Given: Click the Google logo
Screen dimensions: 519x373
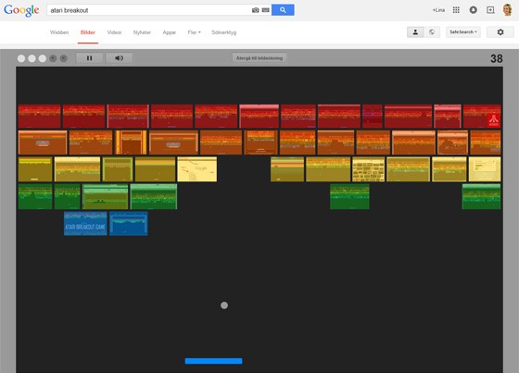Looking at the screenshot, I should 21,10.
